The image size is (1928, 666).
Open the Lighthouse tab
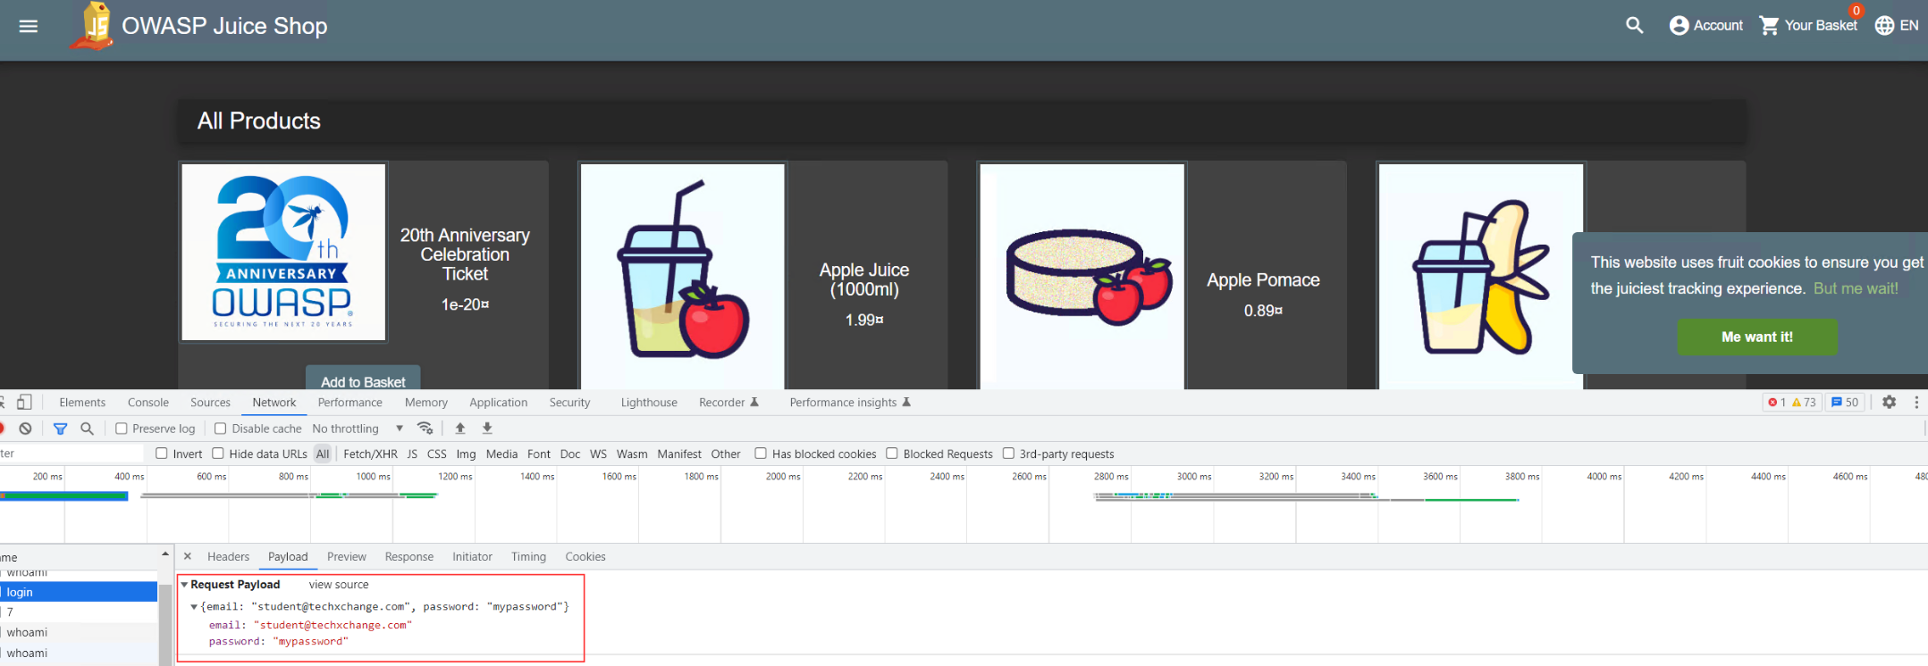click(649, 403)
